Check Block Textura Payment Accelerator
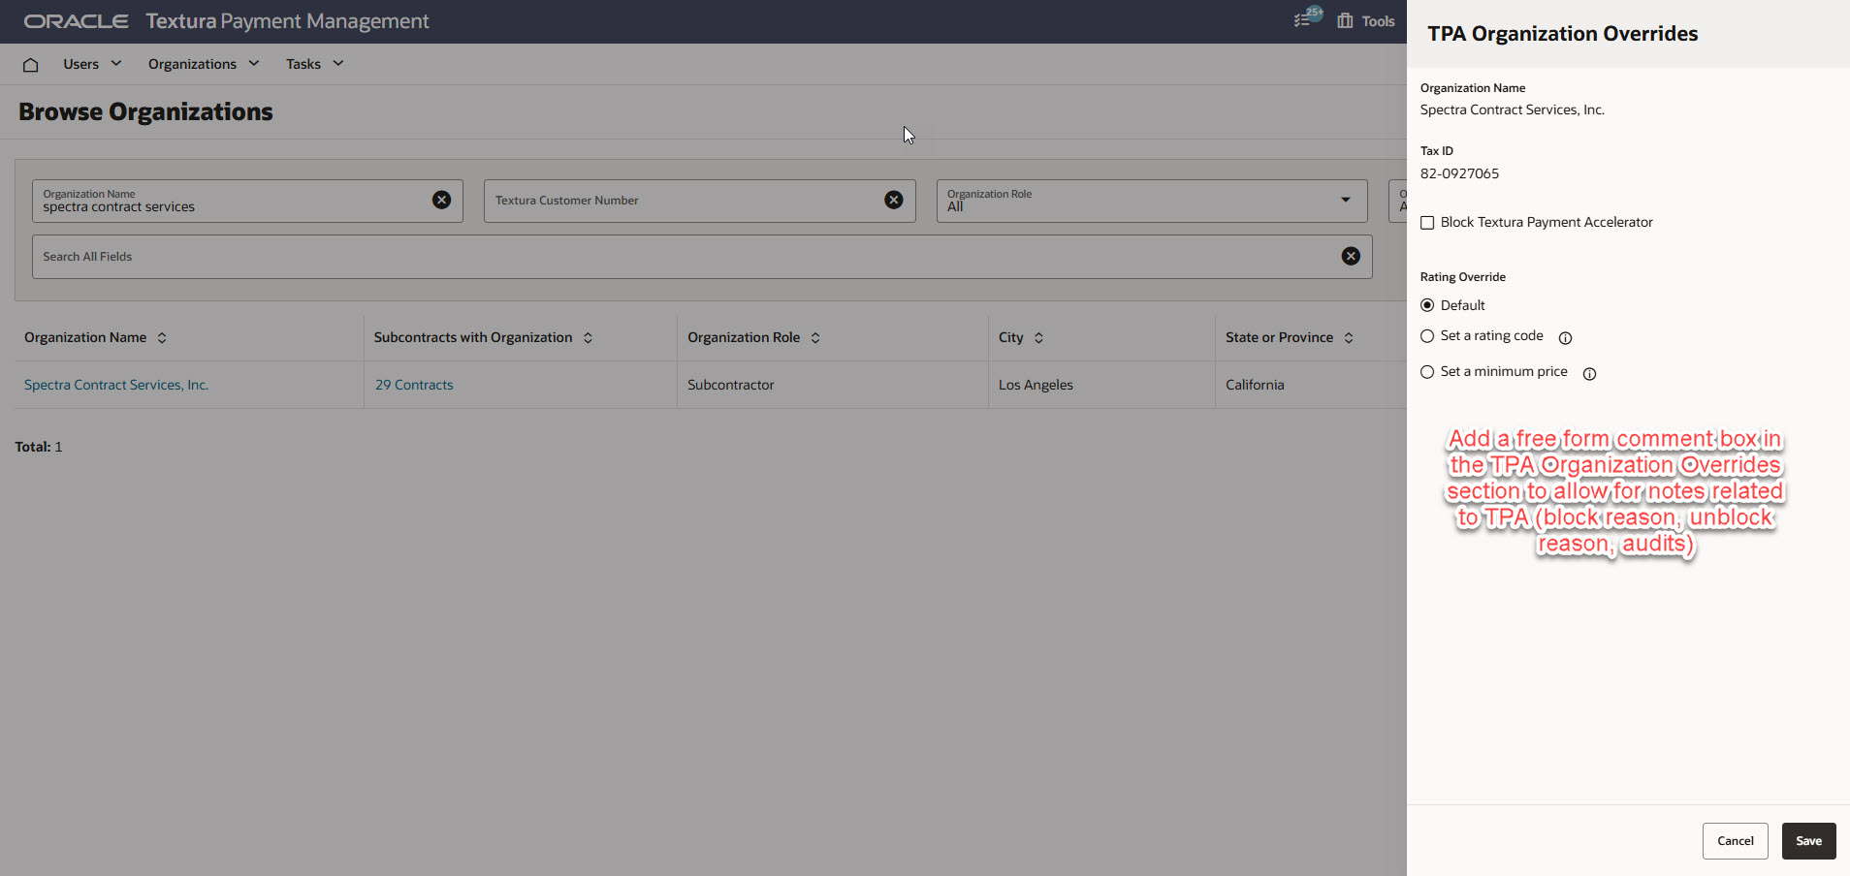1850x876 pixels. coord(1427,223)
